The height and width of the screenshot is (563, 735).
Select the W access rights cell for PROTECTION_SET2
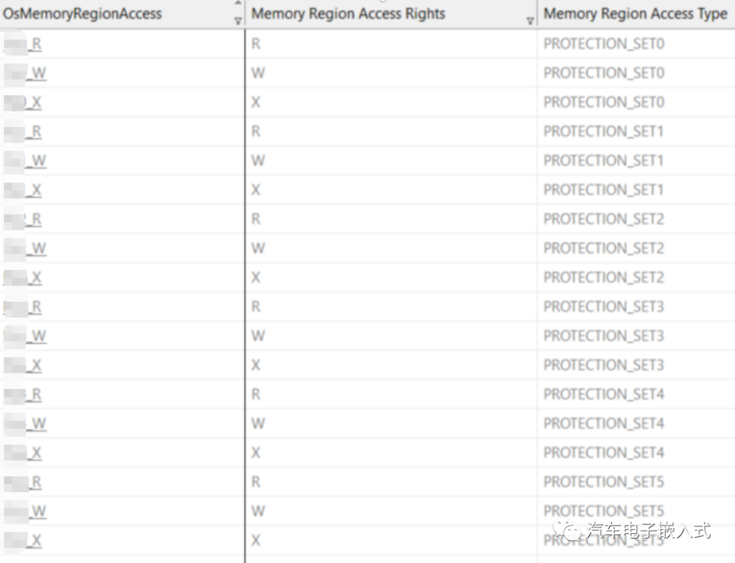(257, 248)
